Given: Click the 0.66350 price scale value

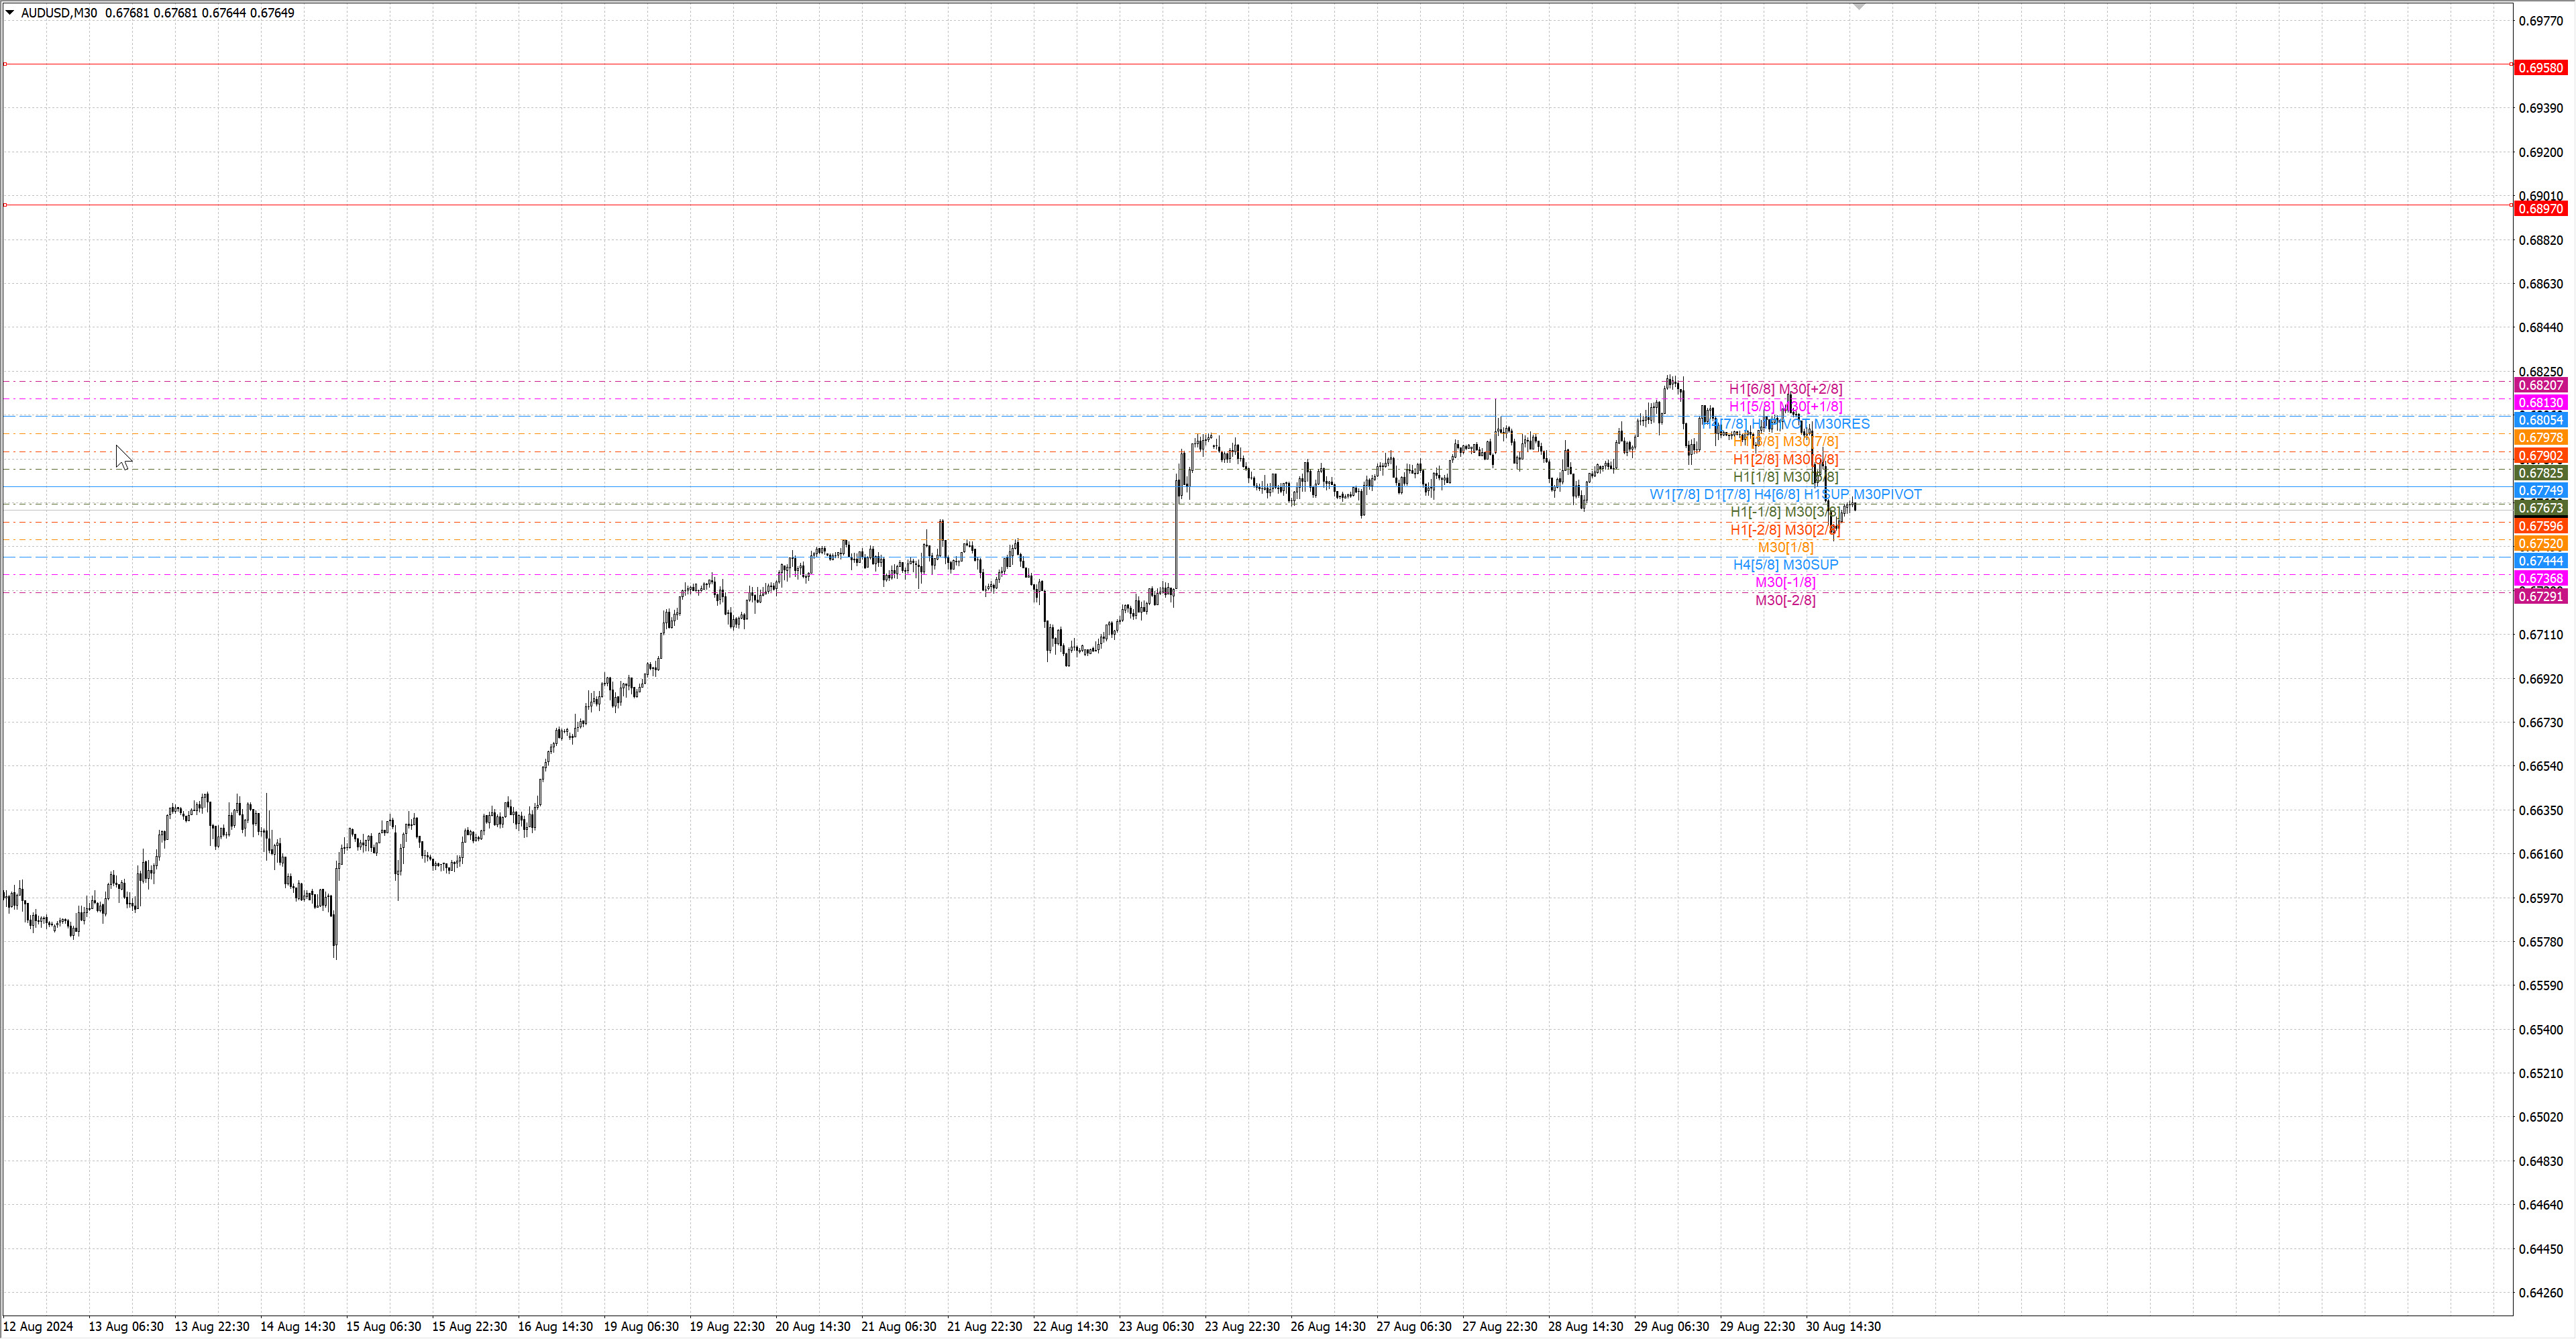Looking at the screenshot, I should coord(2540,811).
